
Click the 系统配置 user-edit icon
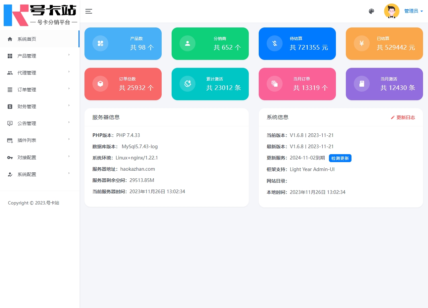coord(10,174)
